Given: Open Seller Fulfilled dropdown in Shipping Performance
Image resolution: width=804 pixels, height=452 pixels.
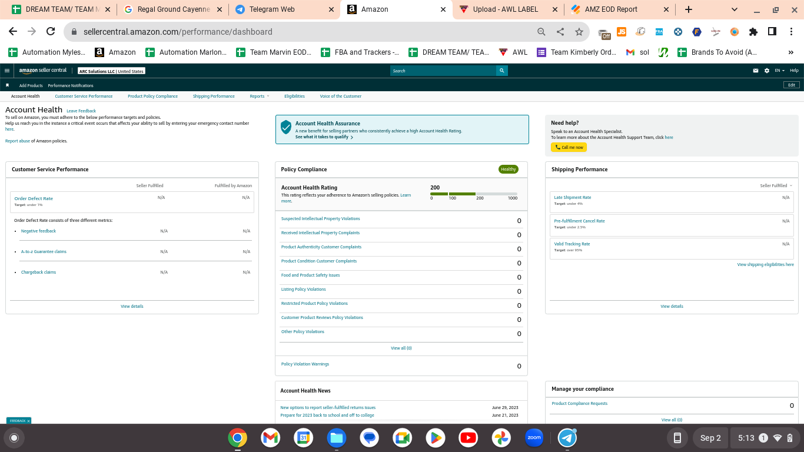Looking at the screenshot, I should click(776, 185).
